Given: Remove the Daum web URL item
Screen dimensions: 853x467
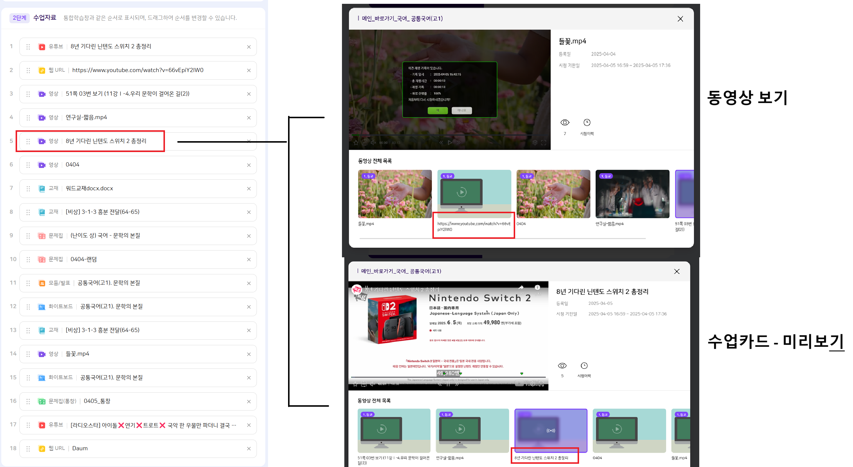Looking at the screenshot, I should tap(249, 449).
